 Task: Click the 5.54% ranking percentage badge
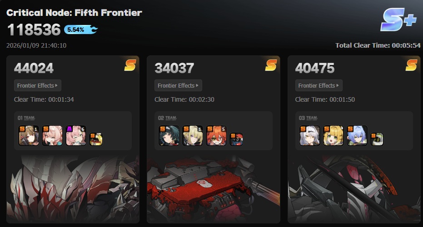(81, 30)
